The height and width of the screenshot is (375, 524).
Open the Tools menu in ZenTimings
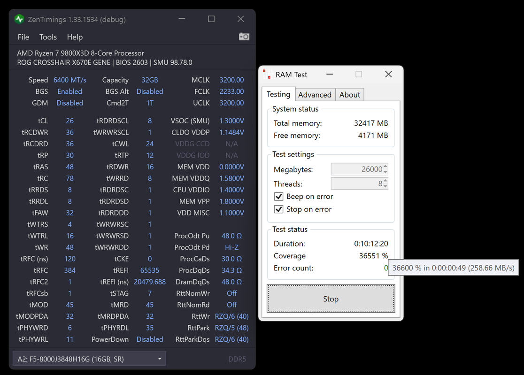(48, 37)
